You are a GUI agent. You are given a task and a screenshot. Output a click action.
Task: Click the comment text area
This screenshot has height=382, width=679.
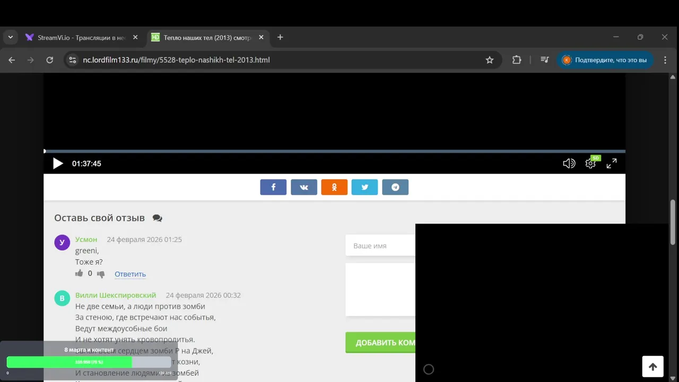380,290
